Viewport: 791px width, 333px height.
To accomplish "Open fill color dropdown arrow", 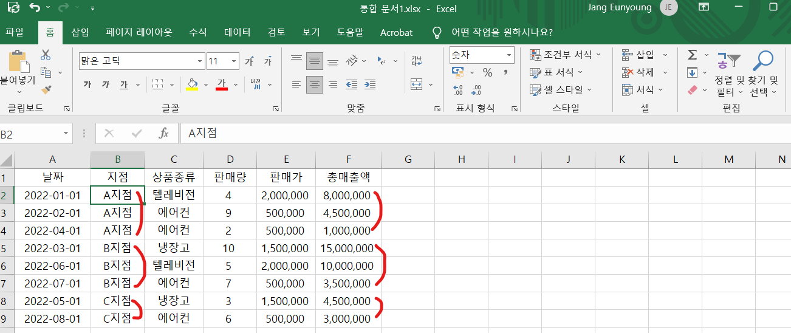I will click(205, 84).
